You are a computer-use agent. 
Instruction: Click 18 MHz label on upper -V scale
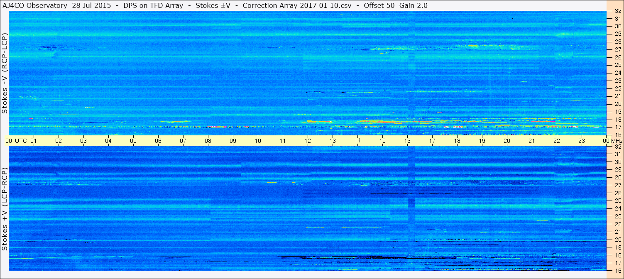617,119
